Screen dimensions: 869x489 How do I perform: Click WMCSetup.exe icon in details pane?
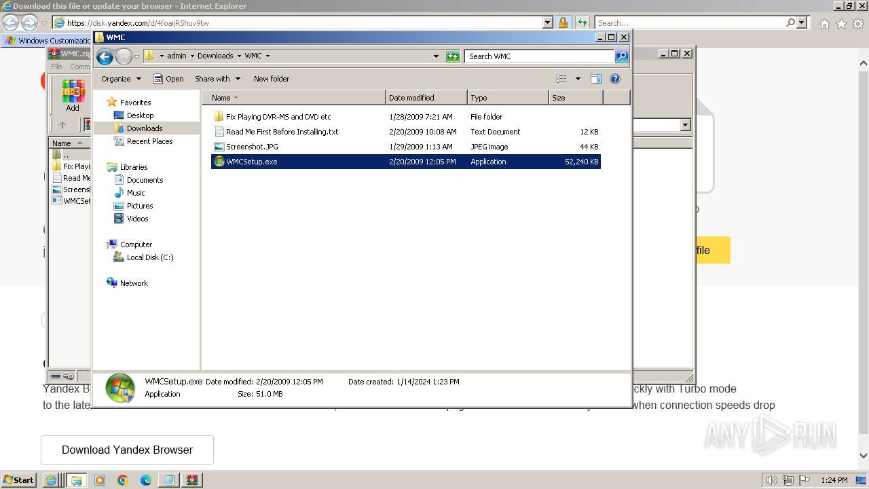pos(119,388)
